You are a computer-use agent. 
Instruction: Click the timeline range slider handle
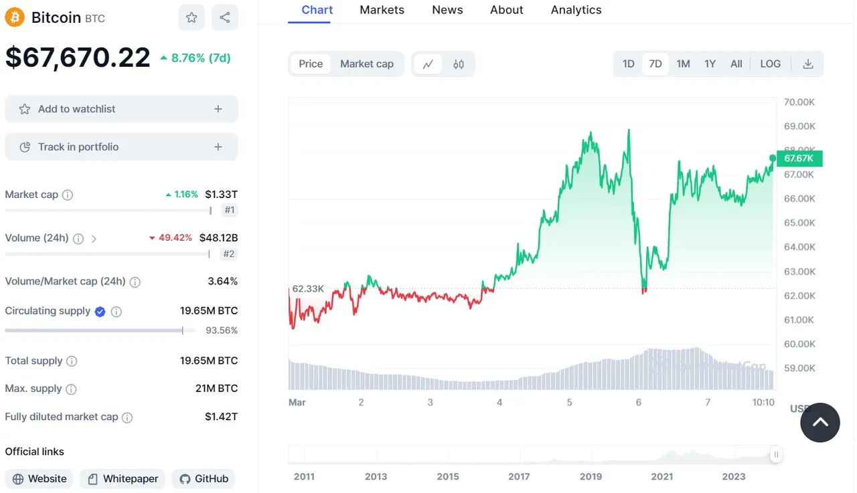coord(776,455)
